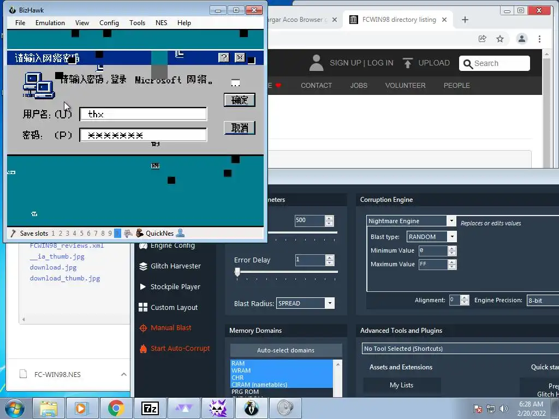559x419 pixels.
Task: Open the BizHawk Config menu
Action: (109, 23)
